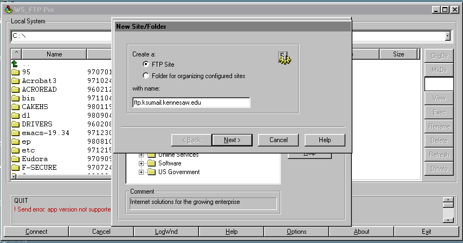Click the Connect button
The image size is (463, 243).
tap(36, 232)
